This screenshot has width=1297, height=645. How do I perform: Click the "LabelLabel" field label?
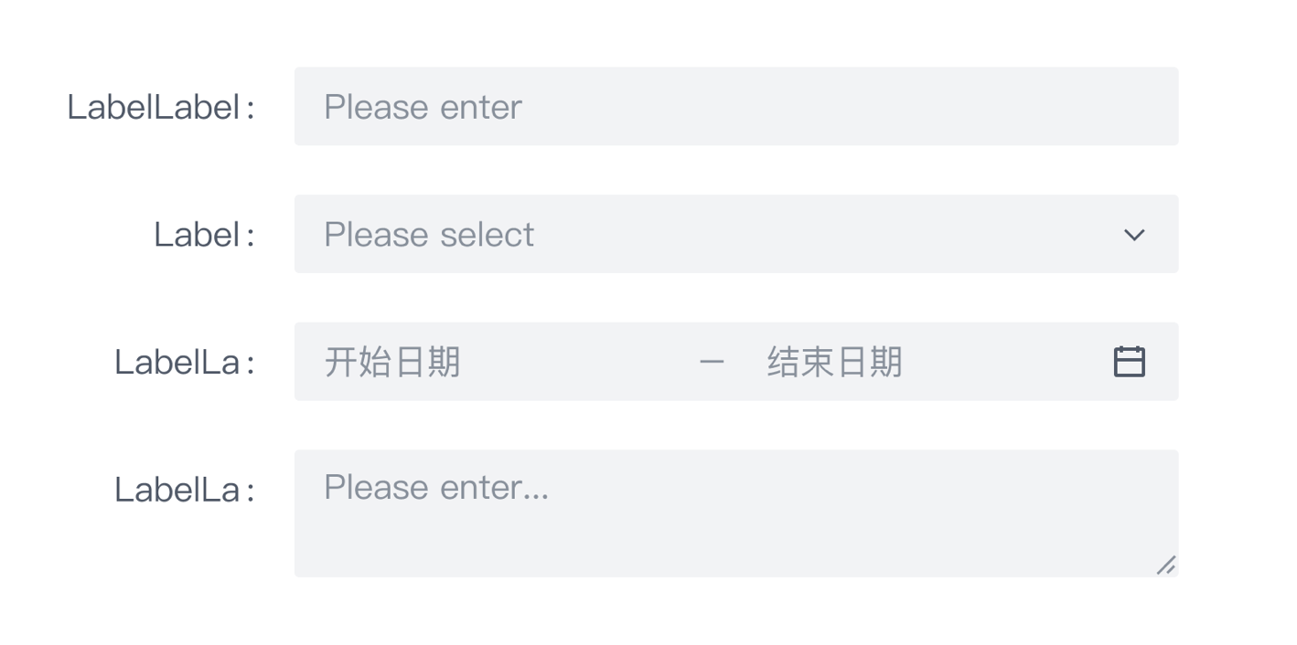153,107
